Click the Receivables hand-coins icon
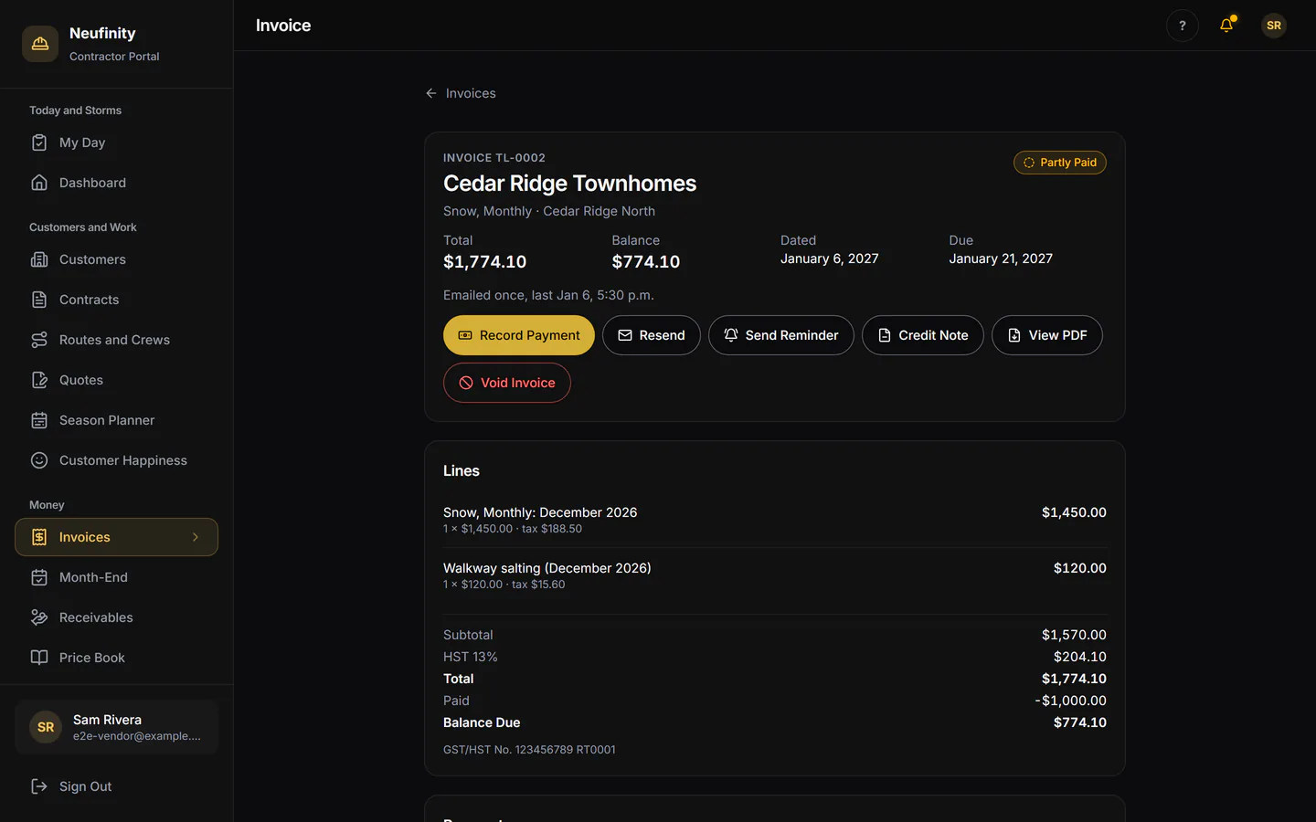Image resolution: width=1316 pixels, height=822 pixels. (x=39, y=617)
